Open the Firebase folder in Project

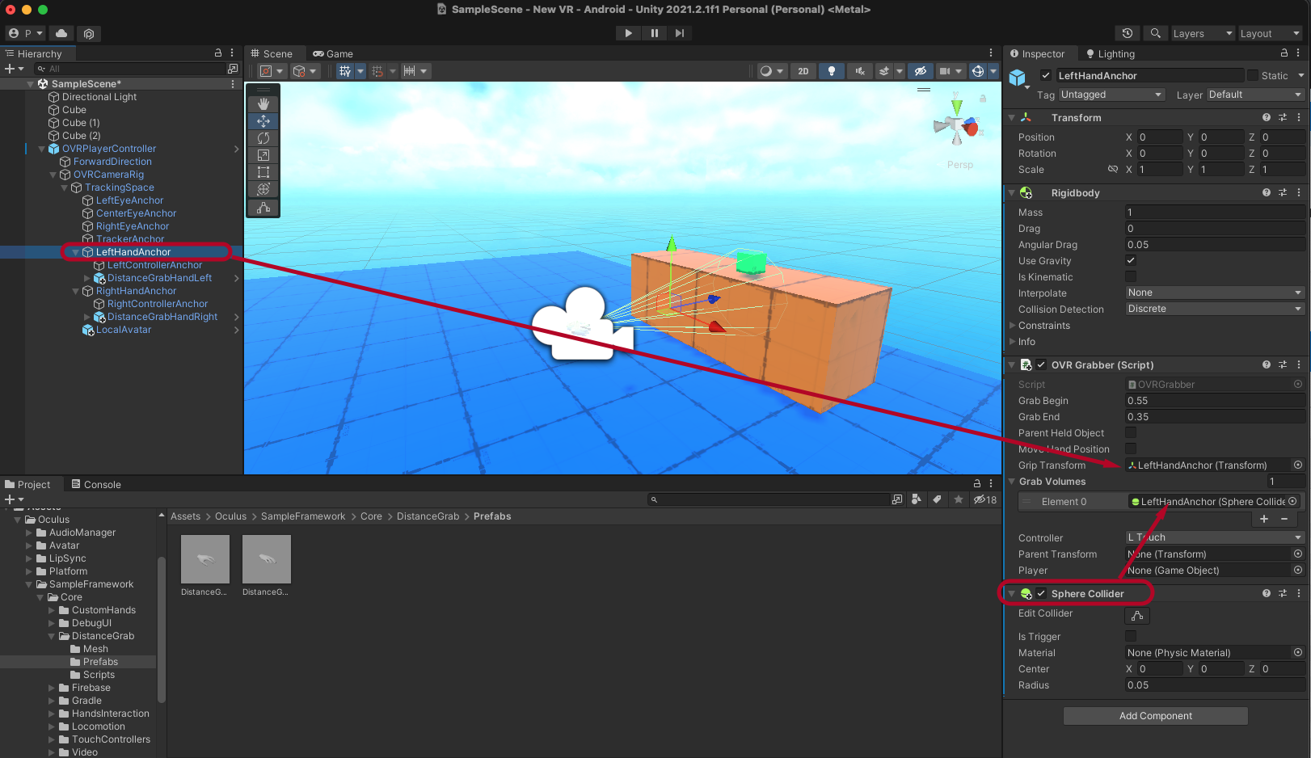pos(91,688)
